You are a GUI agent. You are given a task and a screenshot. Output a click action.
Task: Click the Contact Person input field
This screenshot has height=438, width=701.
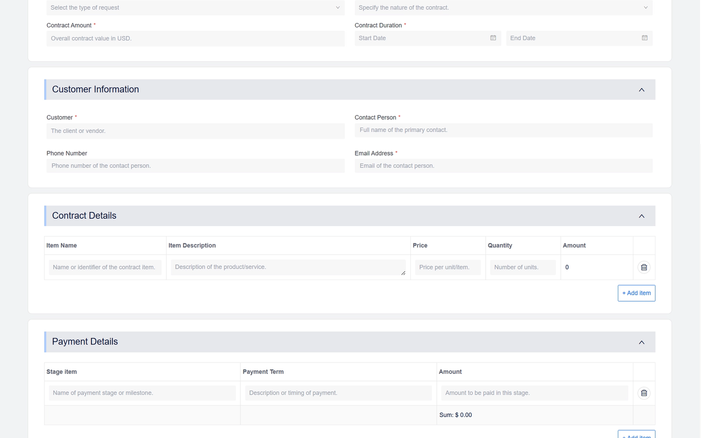pos(503,130)
